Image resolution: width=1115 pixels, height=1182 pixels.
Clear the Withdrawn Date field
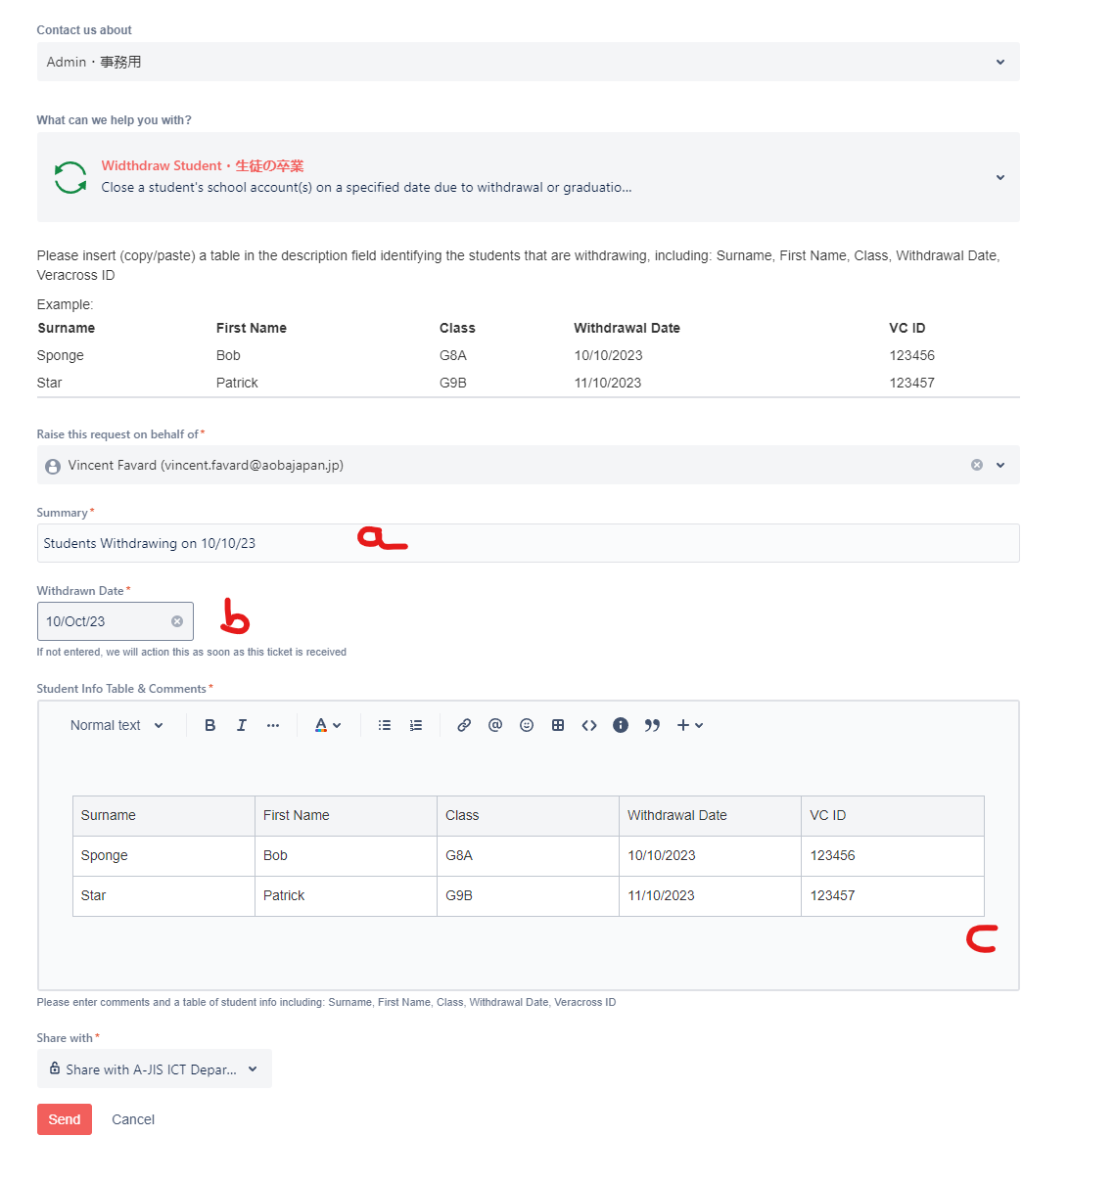(x=177, y=621)
